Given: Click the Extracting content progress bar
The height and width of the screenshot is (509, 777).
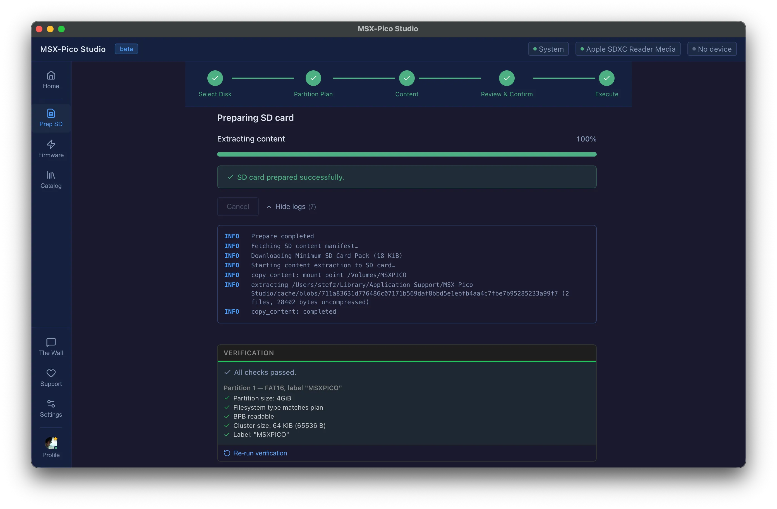Looking at the screenshot, I should point(407,154).
